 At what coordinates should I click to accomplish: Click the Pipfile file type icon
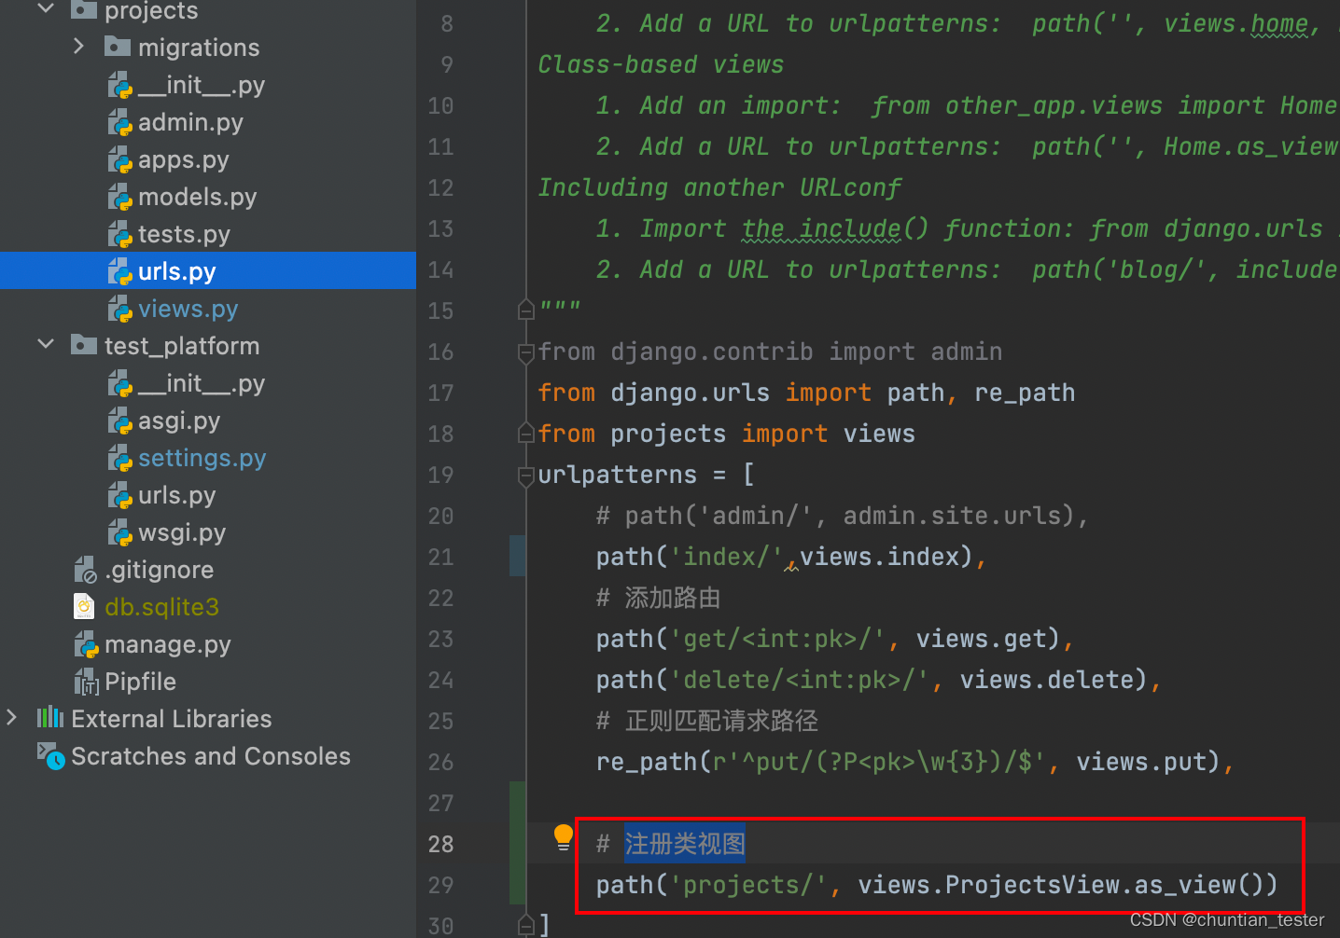point(86,682)
